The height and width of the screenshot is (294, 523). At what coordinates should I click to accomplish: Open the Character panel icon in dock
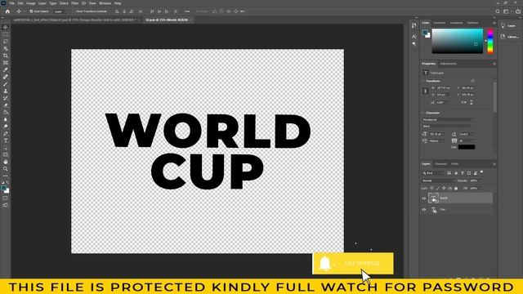pos(414,36)
